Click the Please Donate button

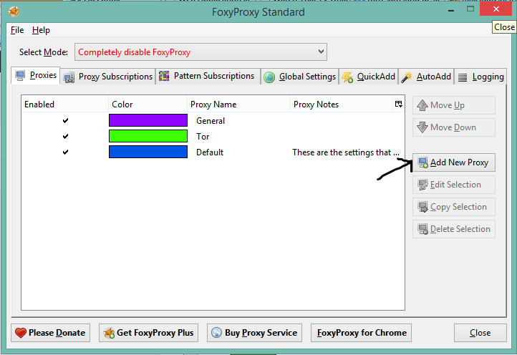[50, 333]
